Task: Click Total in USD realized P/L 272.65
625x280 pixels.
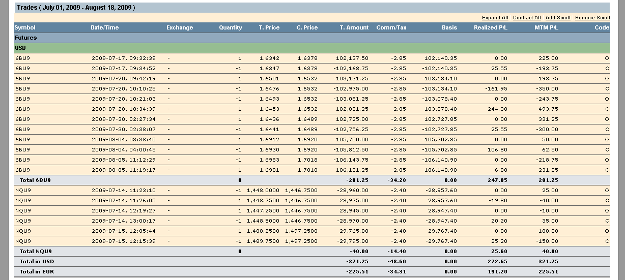Action: tap(498, 261)
